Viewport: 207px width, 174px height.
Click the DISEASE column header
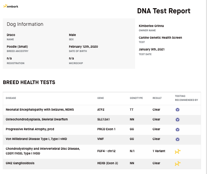11,98
